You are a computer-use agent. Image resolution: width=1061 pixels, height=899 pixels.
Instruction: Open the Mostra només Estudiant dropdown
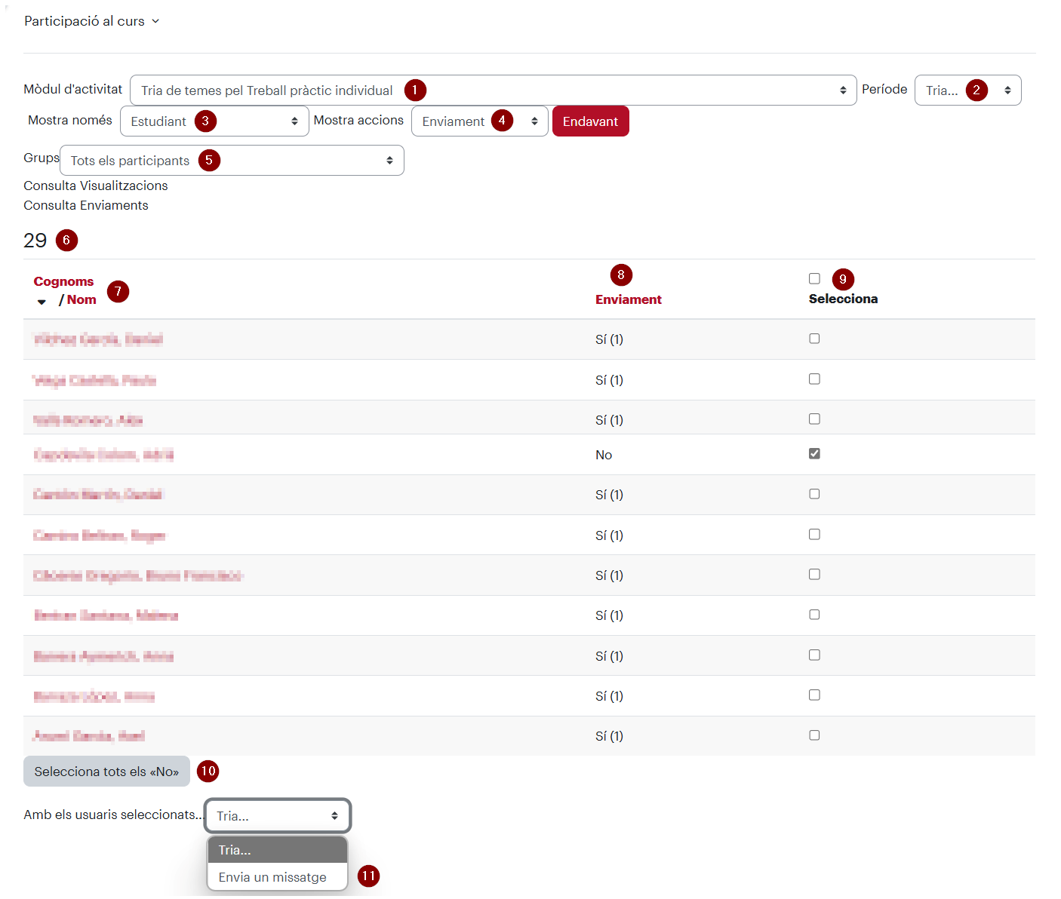point(214,121)
